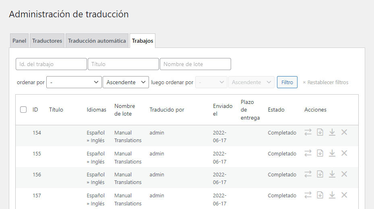Click the file download icon for job 157
The width and height of the screenshot is (374, 209).
(320, 195)
